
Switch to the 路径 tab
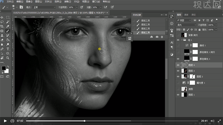pyautogui.click(x=193, y=15)
